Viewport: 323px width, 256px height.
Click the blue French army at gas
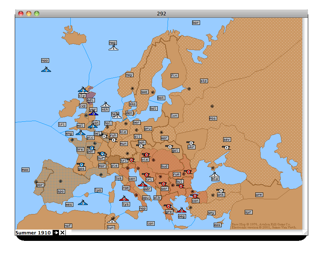(x=81, y=164)
